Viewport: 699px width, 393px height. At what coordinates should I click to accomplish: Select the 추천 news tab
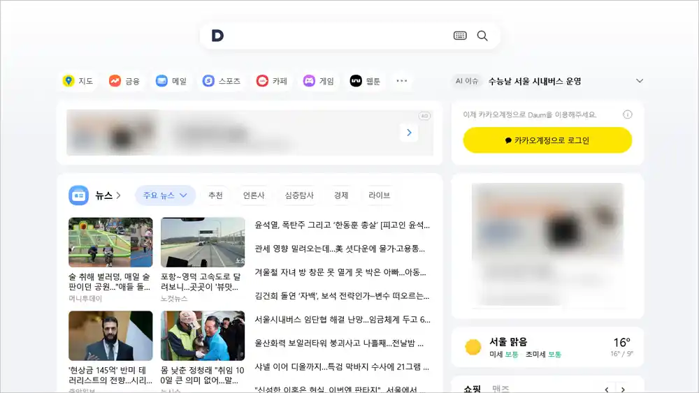[x=215, y=195]
